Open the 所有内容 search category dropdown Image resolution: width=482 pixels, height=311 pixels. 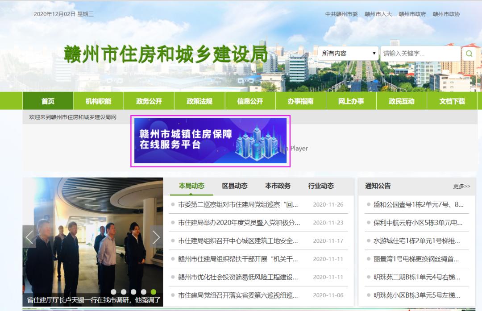[x=348, y=53]
